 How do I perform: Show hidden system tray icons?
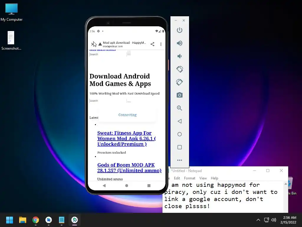pos(258,220)
